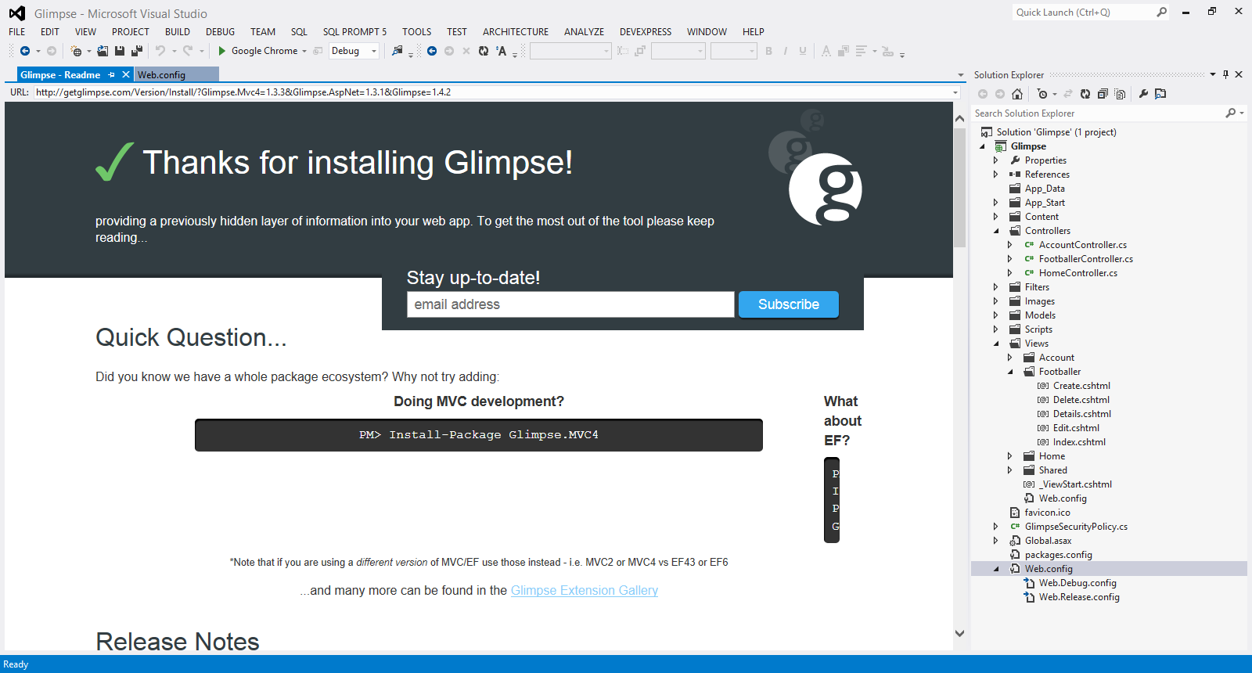Start debugging with the green play icon

[222, 51]
